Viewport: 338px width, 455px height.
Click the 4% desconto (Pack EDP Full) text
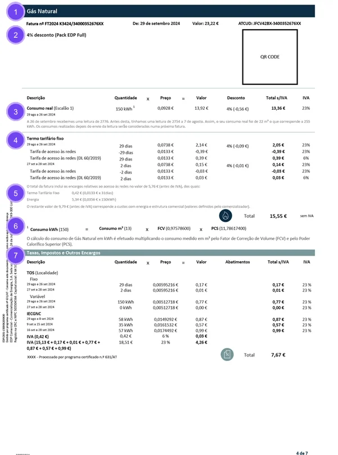coord(57,35)
